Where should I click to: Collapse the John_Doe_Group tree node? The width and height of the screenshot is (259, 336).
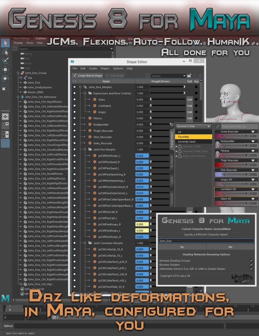pyautogui.click(x=18, y=73)
